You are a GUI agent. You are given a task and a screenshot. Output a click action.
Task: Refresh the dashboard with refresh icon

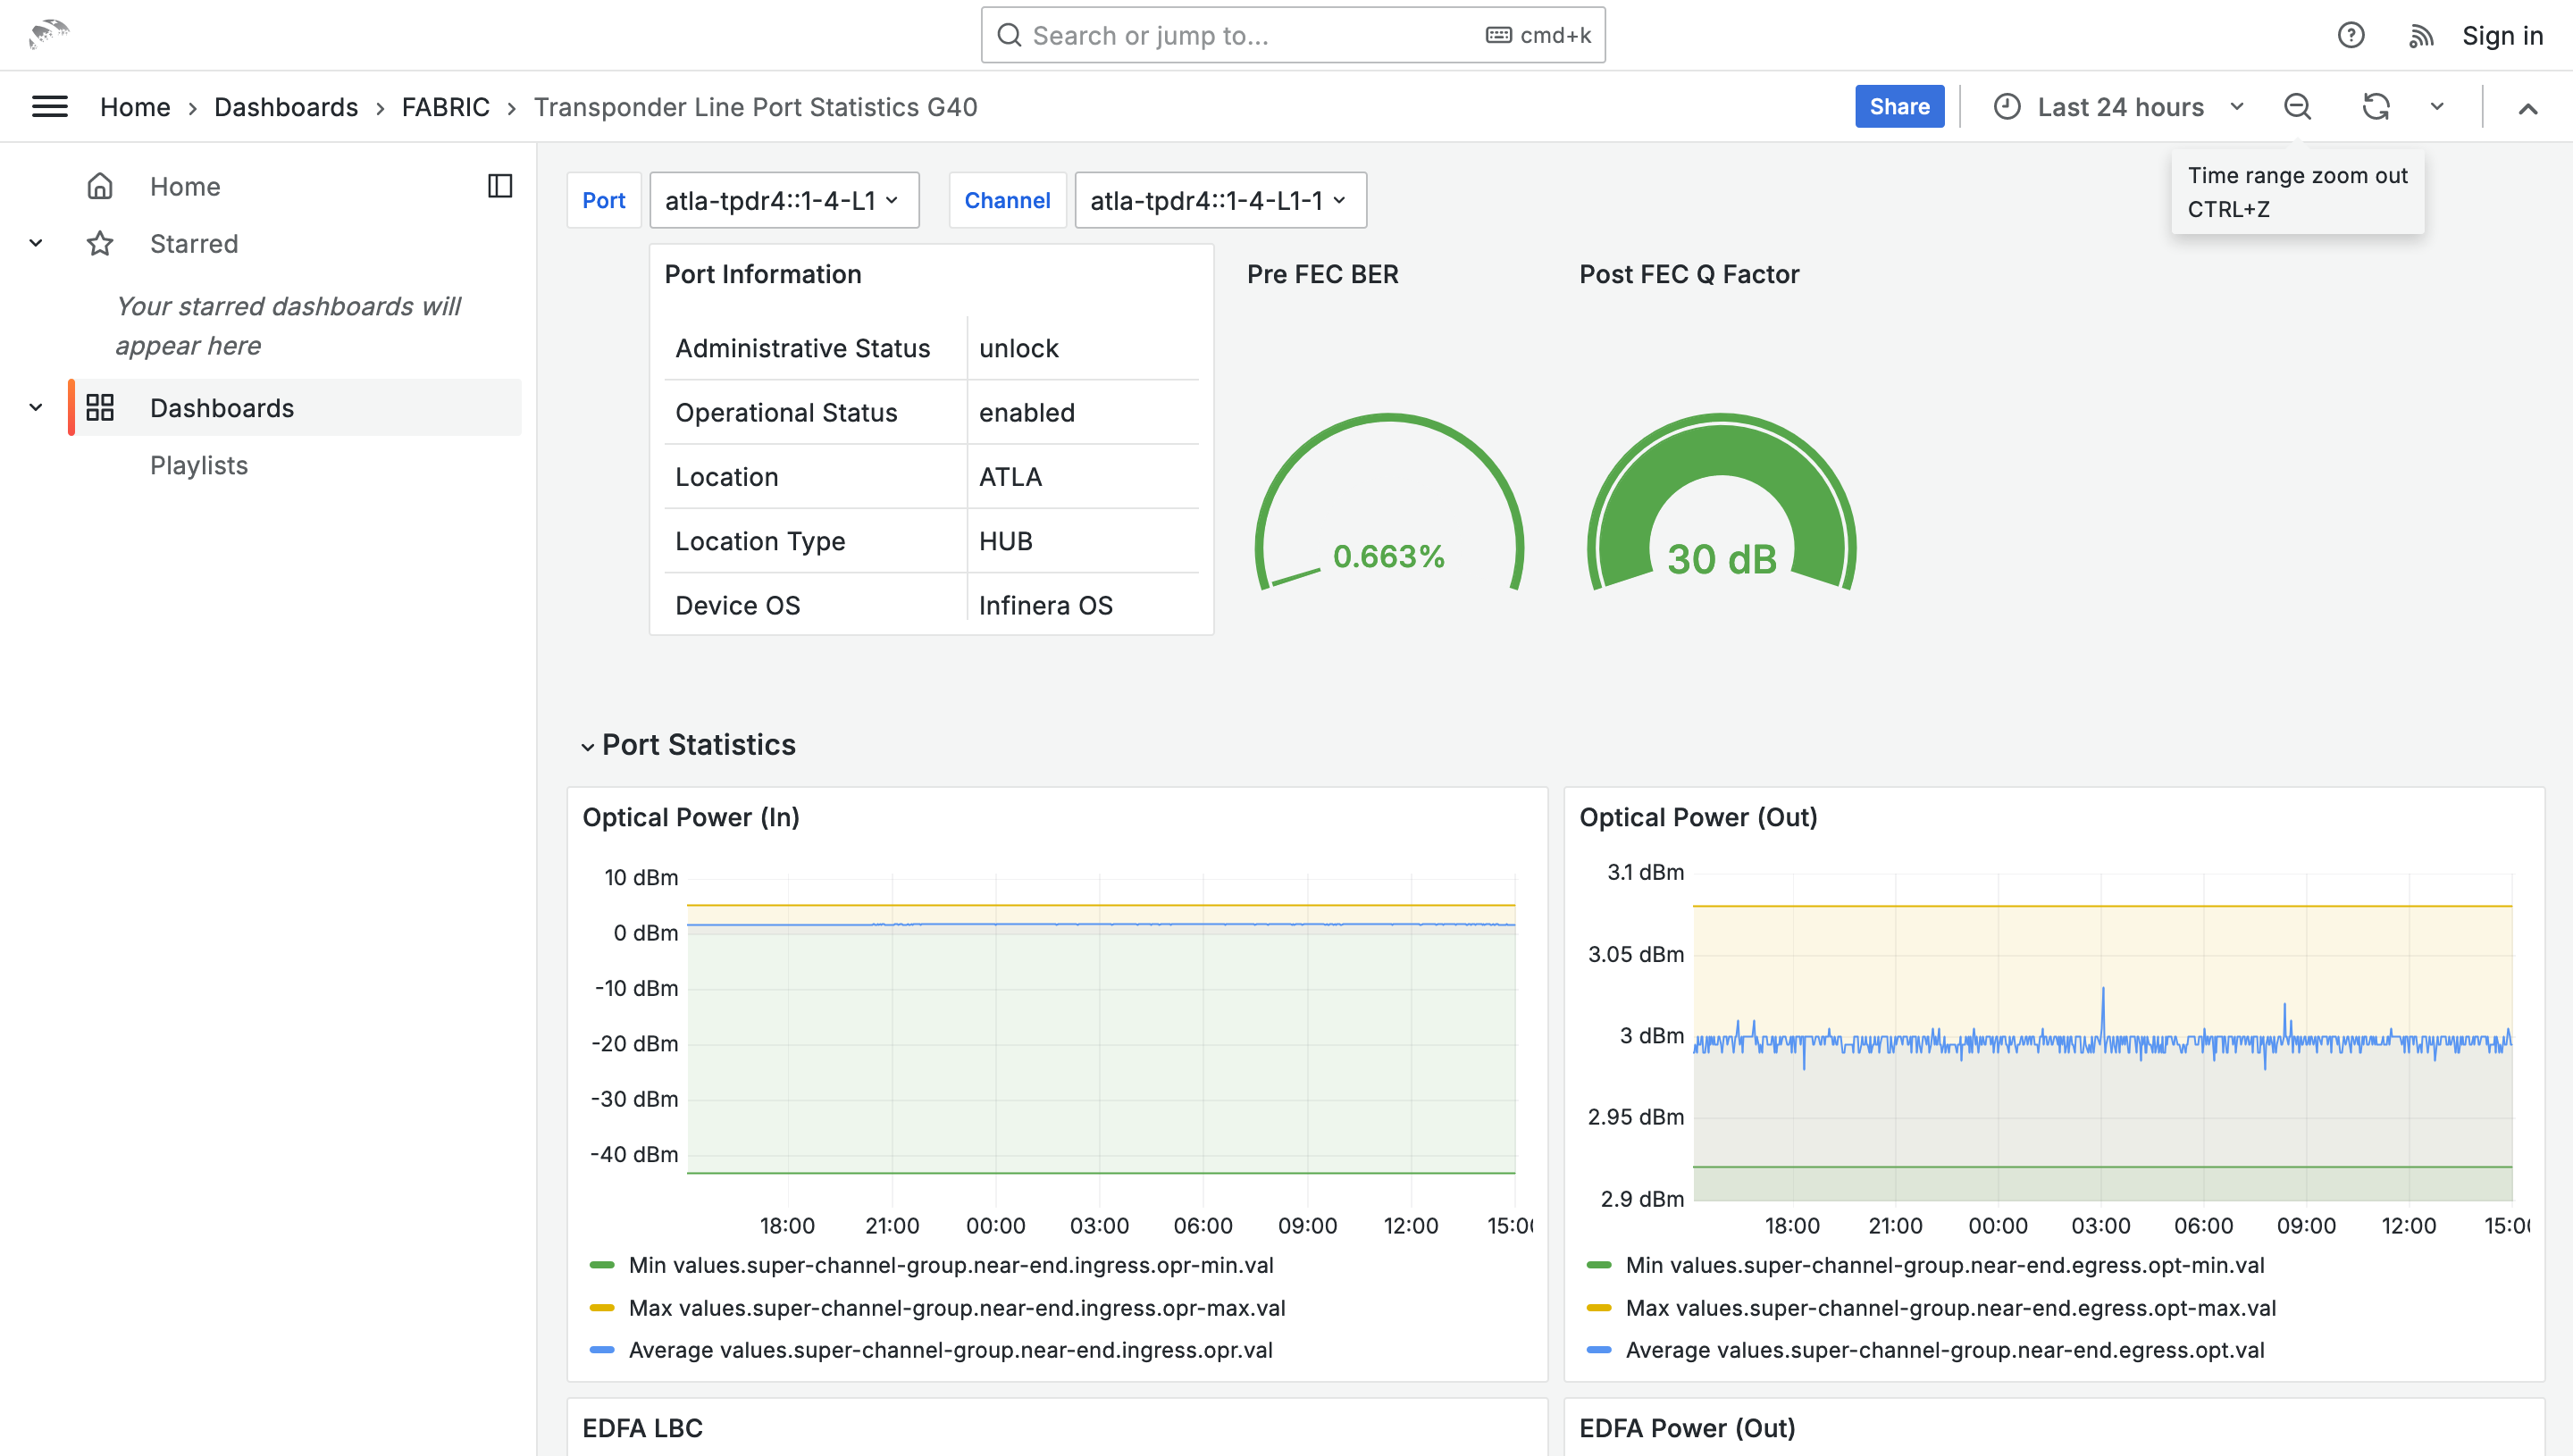click(x=2376, y=107)
